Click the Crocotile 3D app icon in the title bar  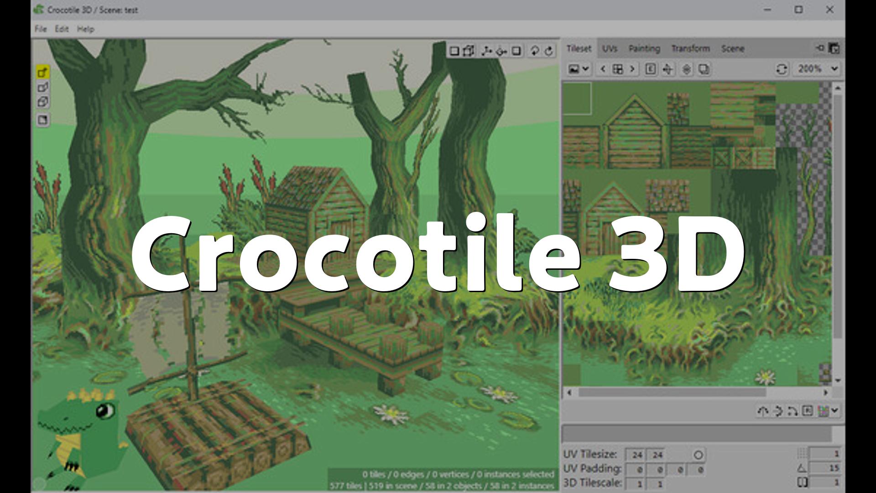(39, 9)
